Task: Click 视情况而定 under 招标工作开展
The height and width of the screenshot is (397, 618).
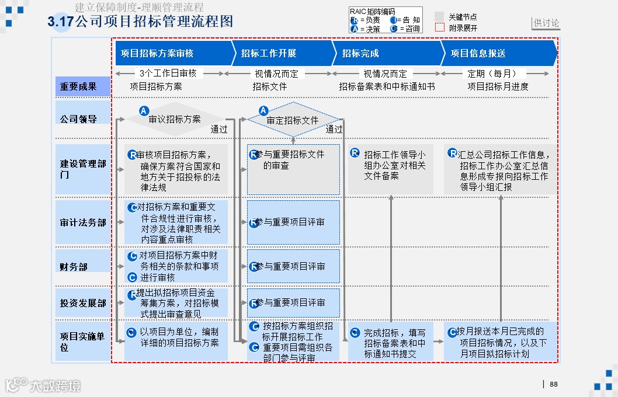Action: [x=277, y=74]
